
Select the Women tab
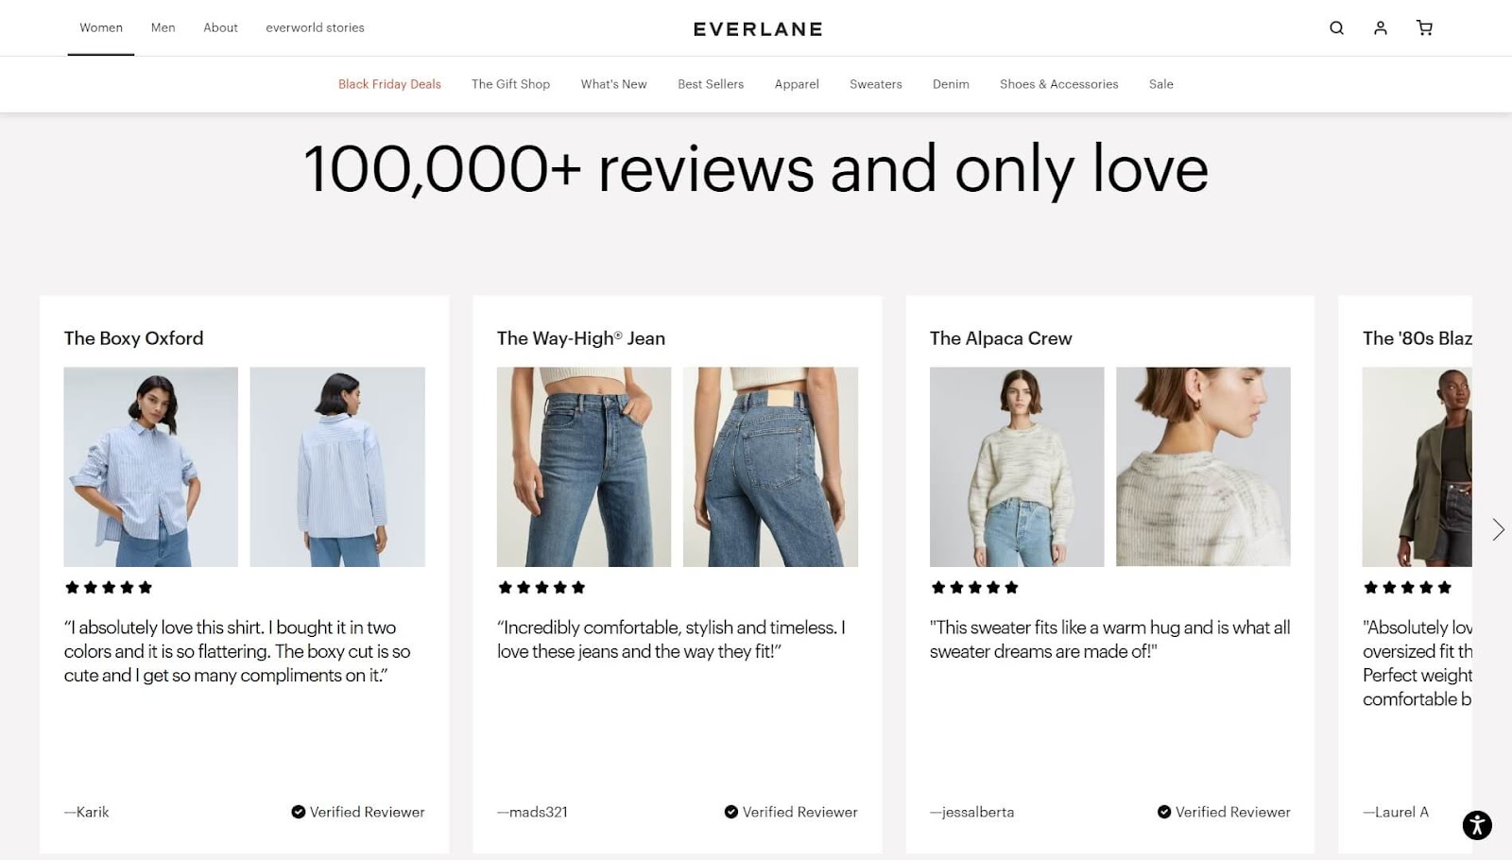(101, 27)
